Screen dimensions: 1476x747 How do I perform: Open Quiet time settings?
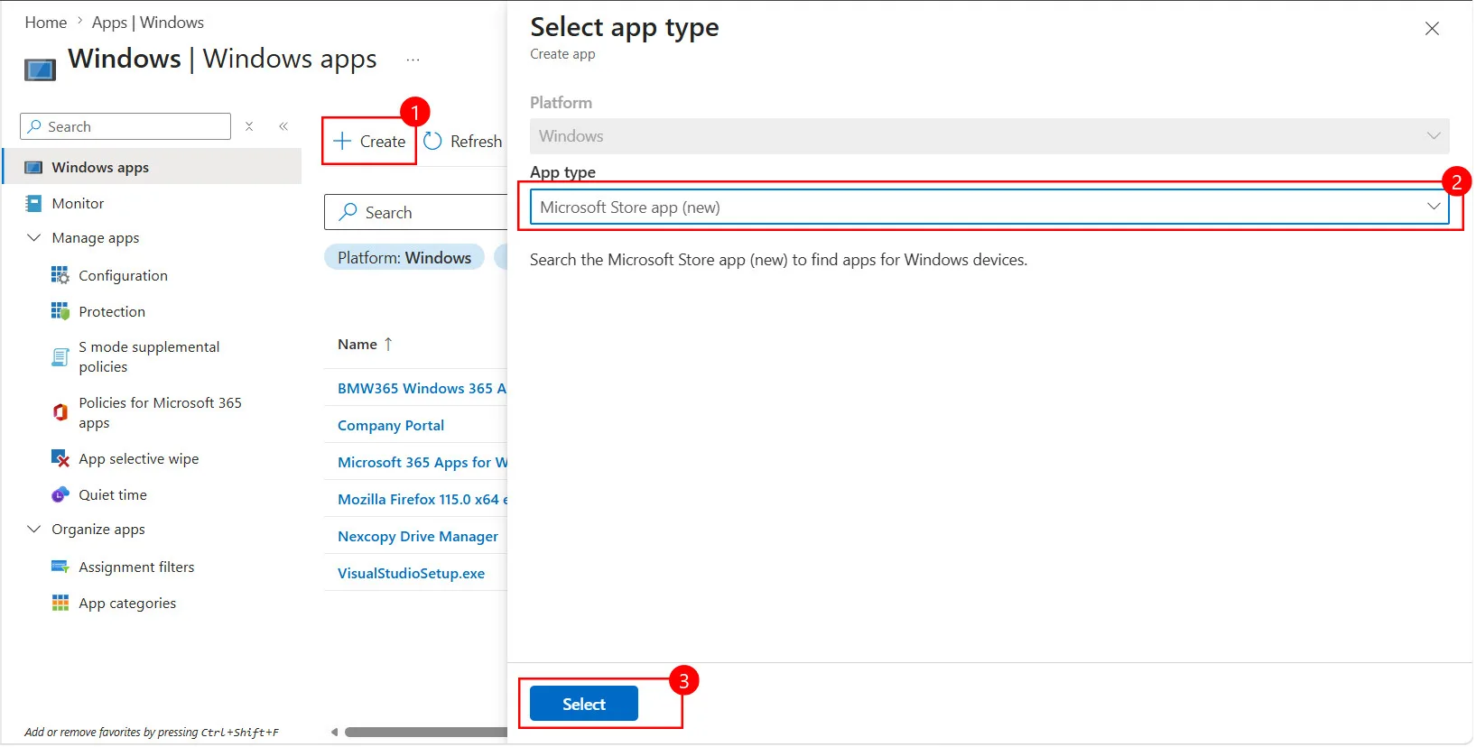[x=112, y=495]
